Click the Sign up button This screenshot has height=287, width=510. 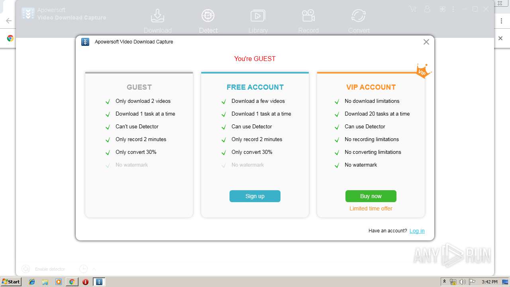pyautogui.click(x=255, y=196)
